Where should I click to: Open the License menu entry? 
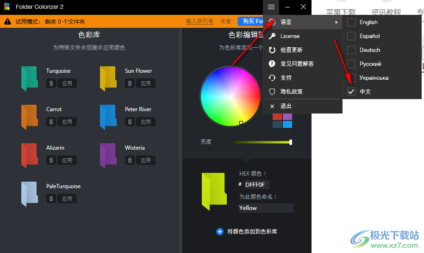303,36
